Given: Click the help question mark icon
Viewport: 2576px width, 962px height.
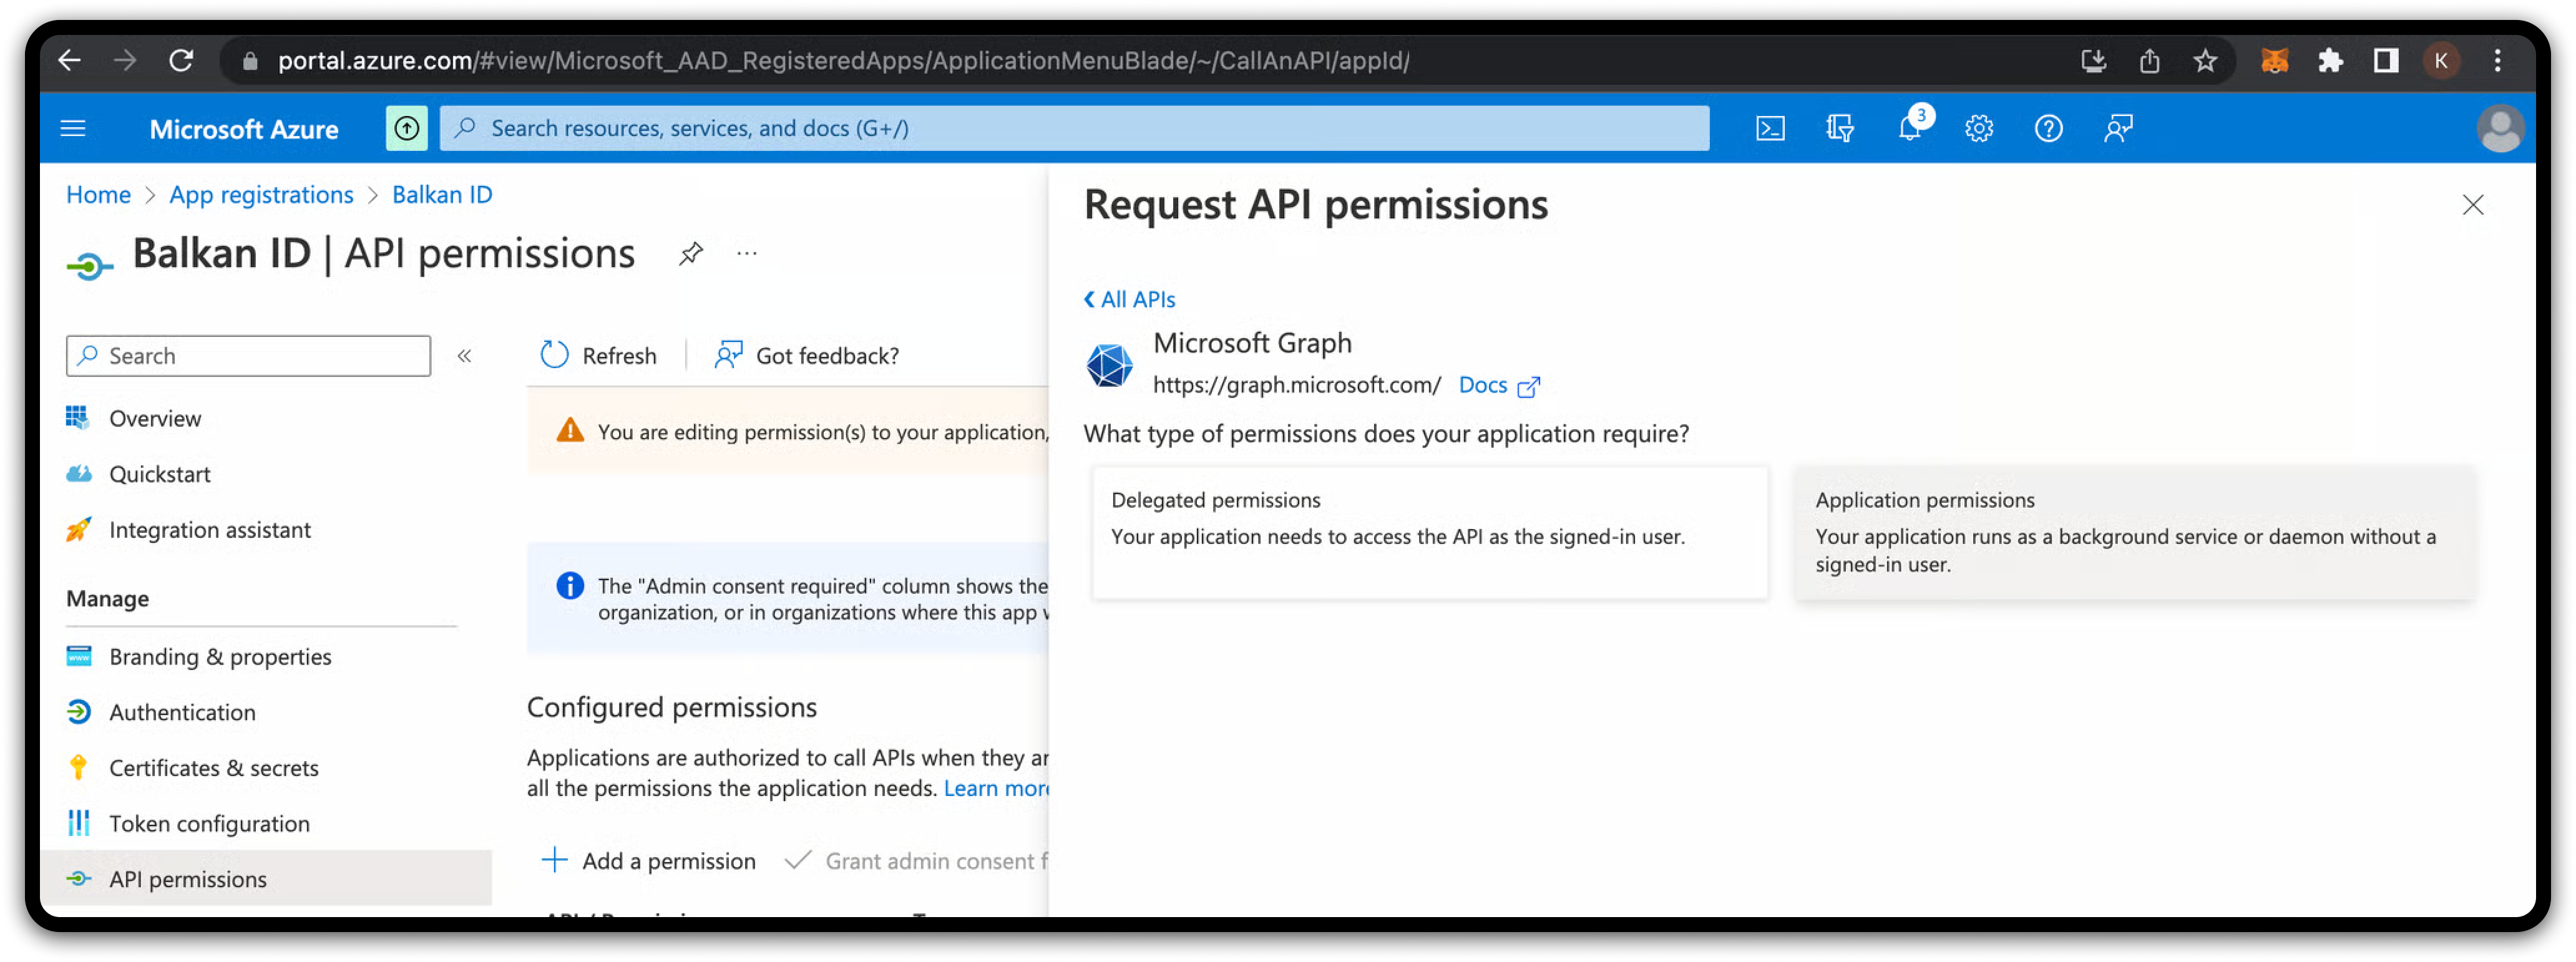Looking at the screenshot, I should (2048, 128).
